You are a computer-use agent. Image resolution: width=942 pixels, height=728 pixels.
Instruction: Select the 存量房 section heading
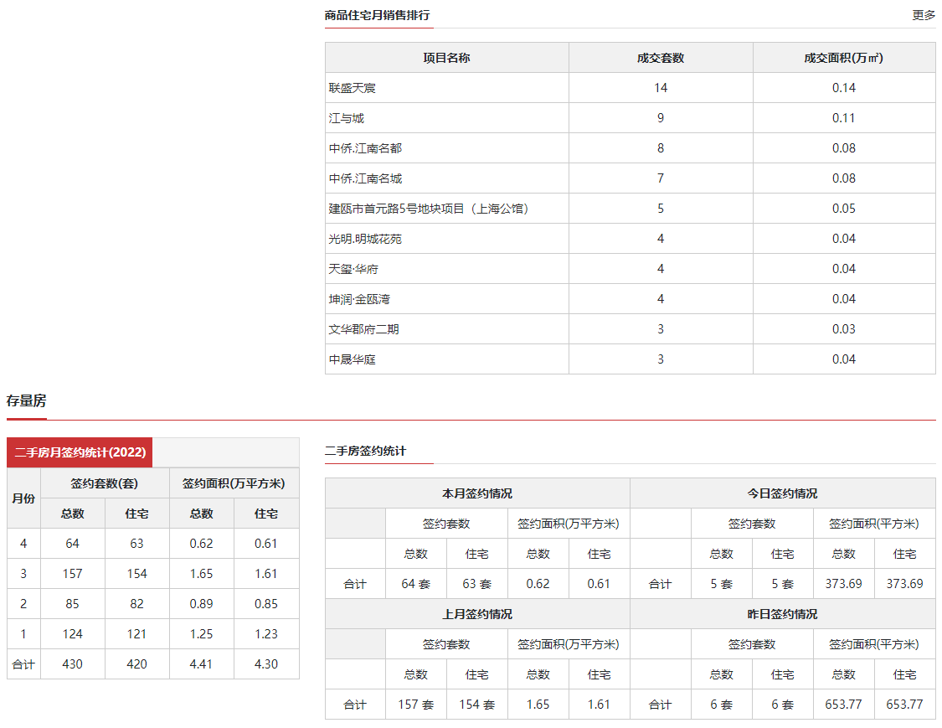[x=26, y=400]
